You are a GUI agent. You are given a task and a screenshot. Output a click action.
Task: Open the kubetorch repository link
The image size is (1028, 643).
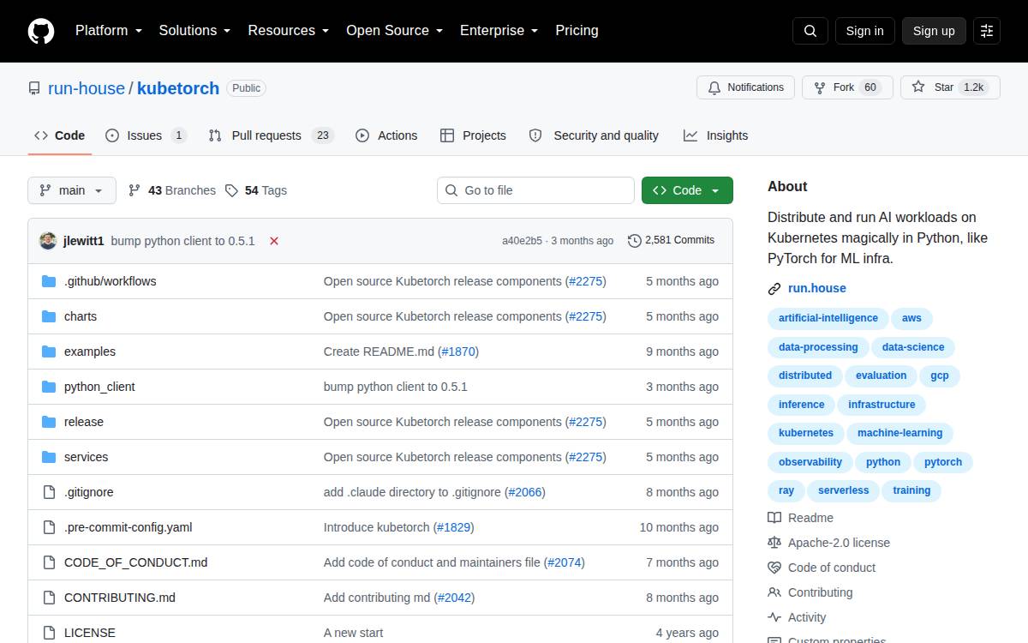pyautogui.click(x=178, y=88)
